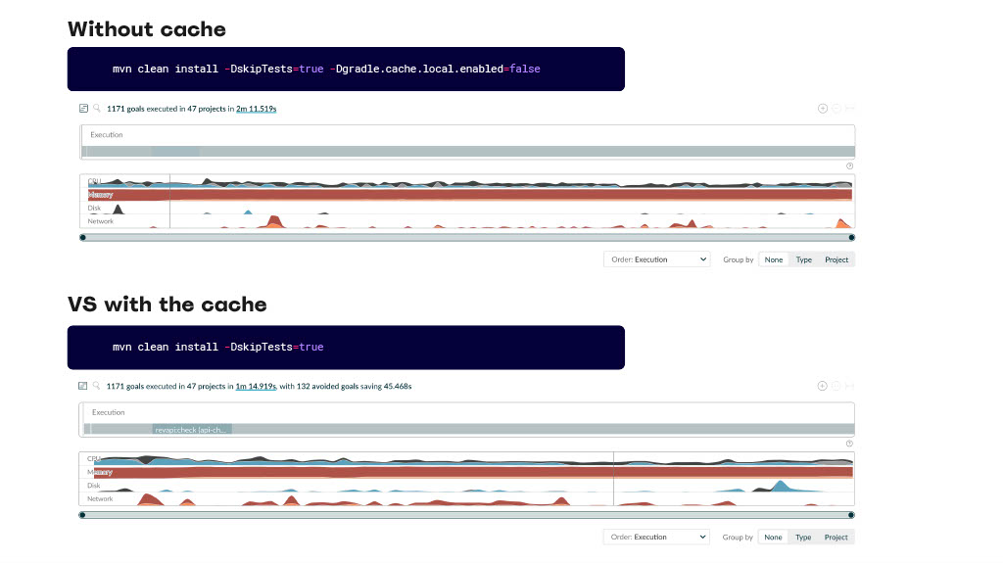Click the right range handle of with-the-cache slider
The height and width of the screenshot is (563, 1003).
pyautogui.click(x=851, y=515)
